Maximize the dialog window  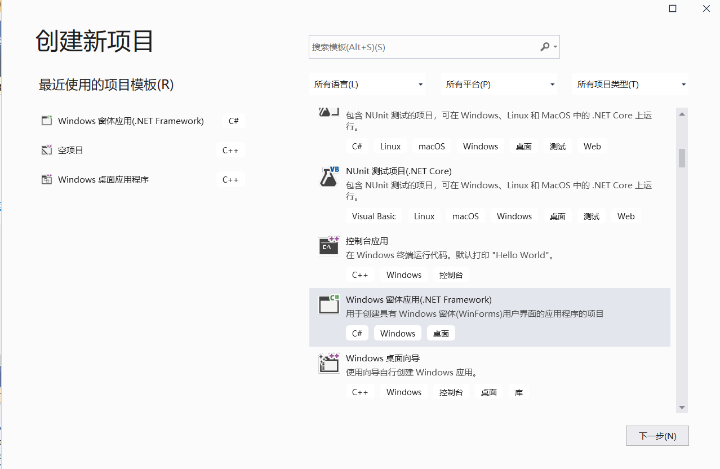coord(672,8)
